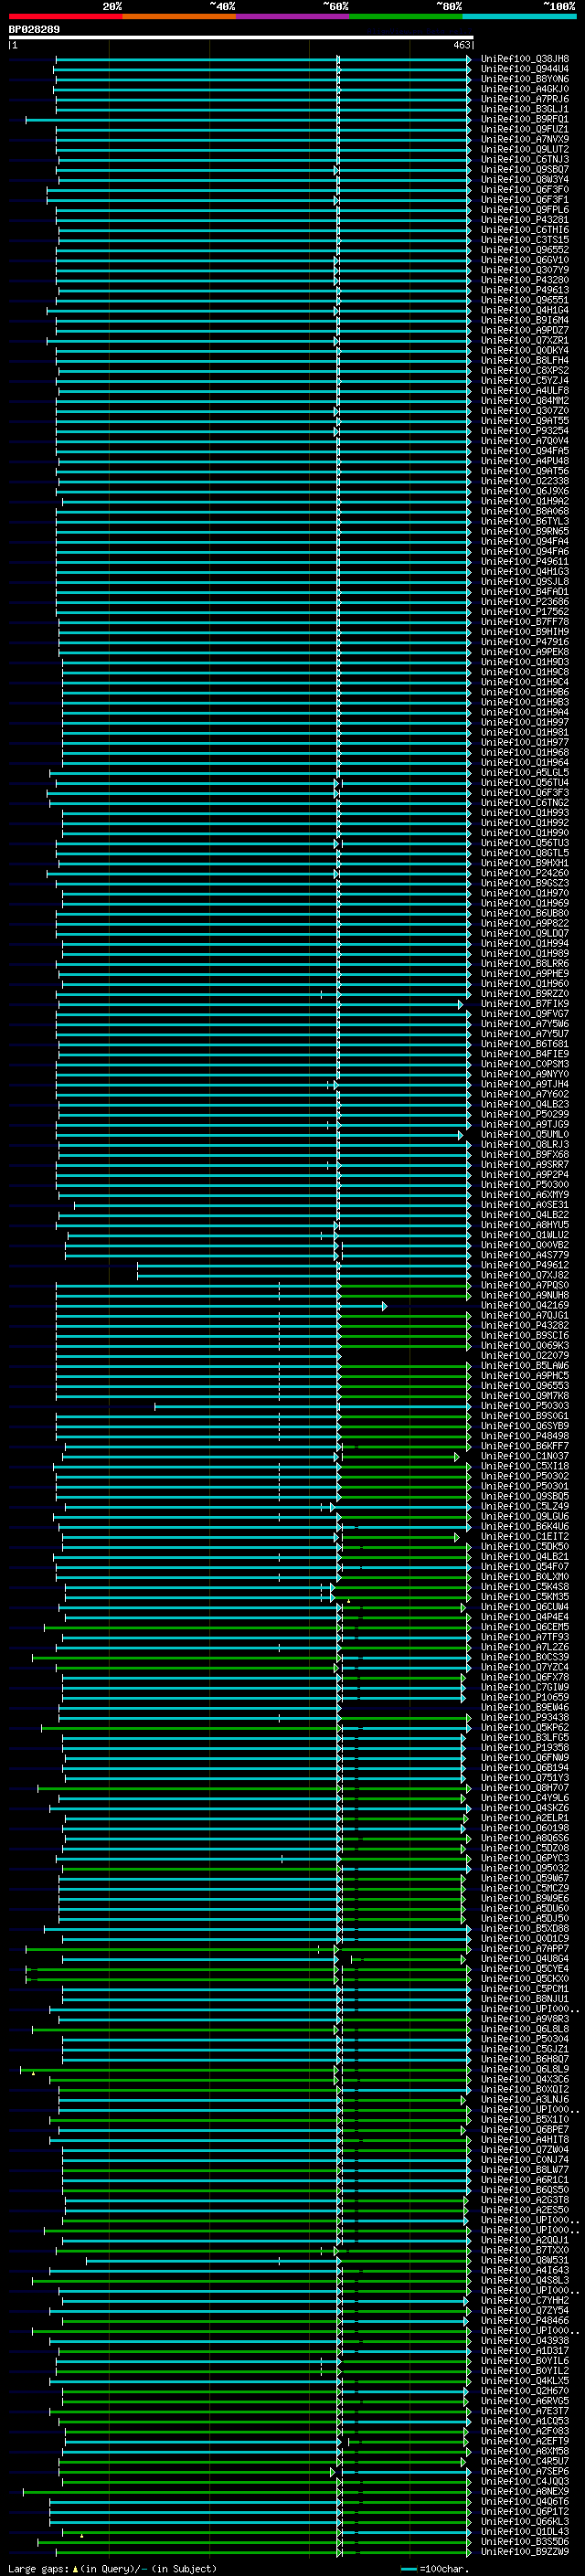Select the UniRef100_Q84MM2 label
The width and height of the screenshot is (585, 2576).
point(524,401)
